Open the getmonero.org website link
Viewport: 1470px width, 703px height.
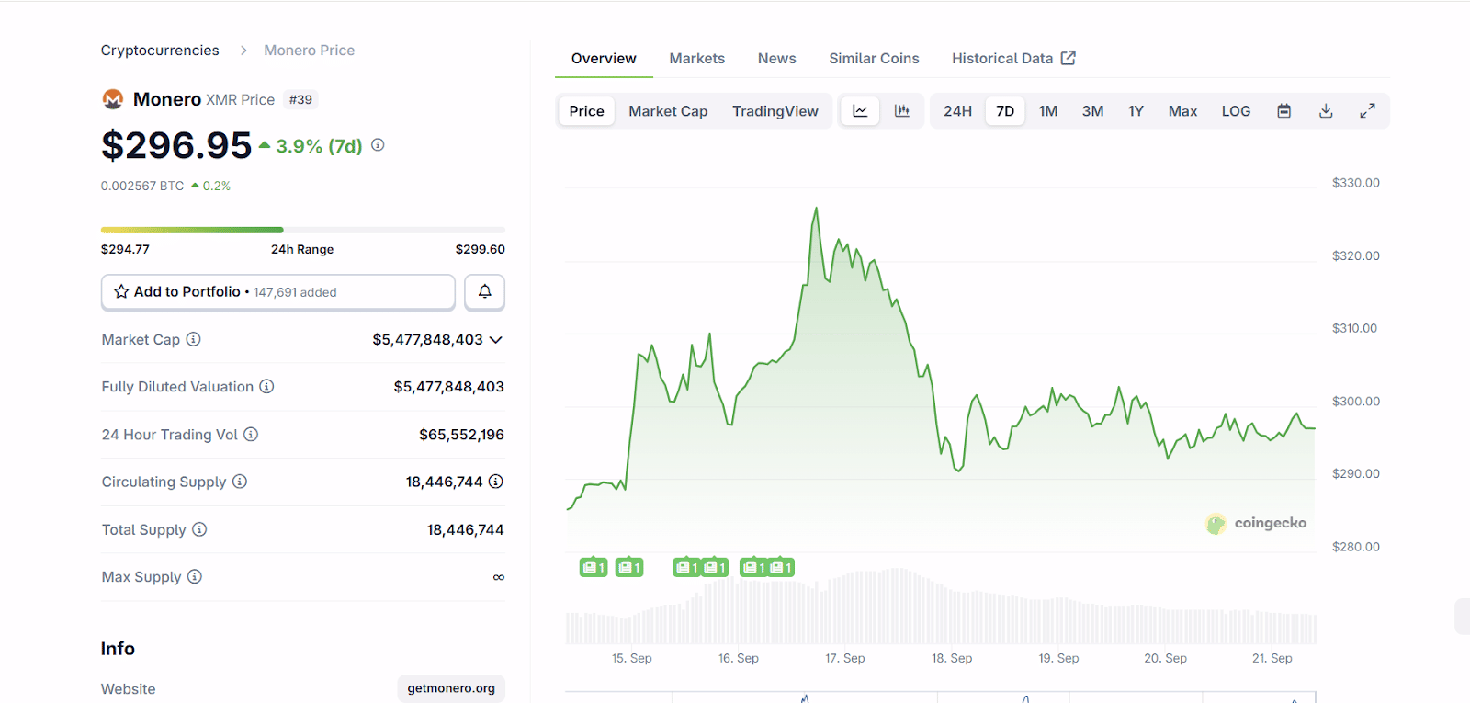pos(451,688)
